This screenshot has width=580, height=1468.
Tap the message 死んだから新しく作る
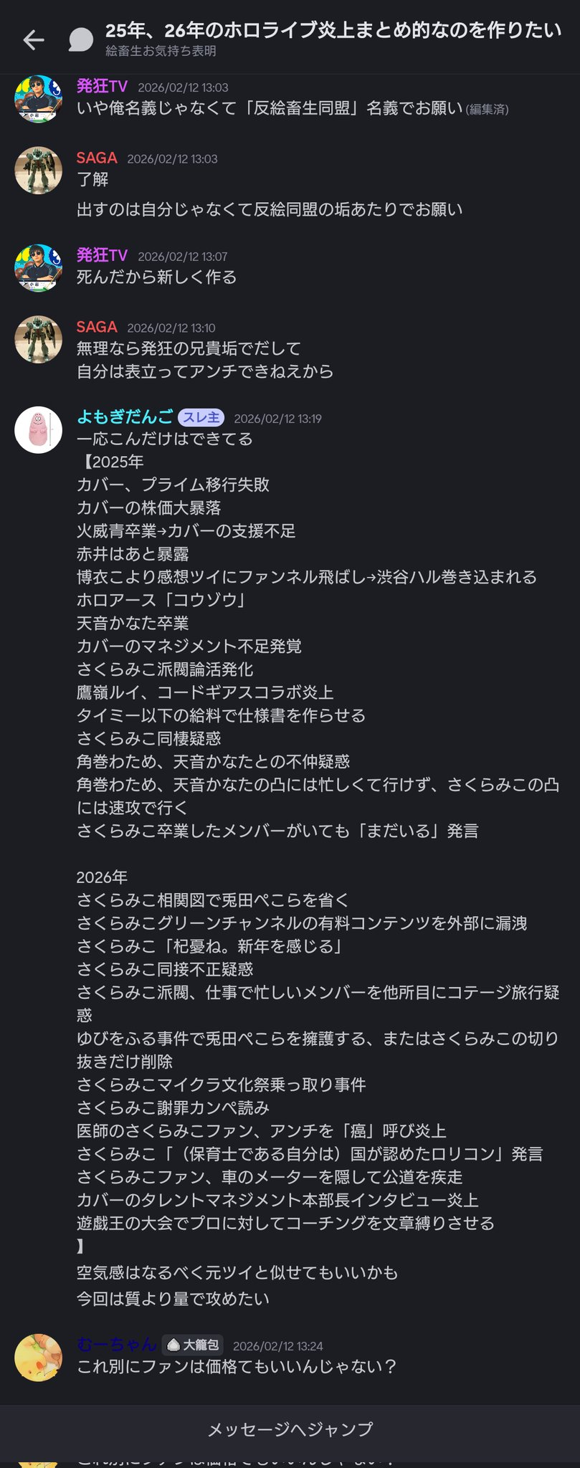click(x=156, y=277)
